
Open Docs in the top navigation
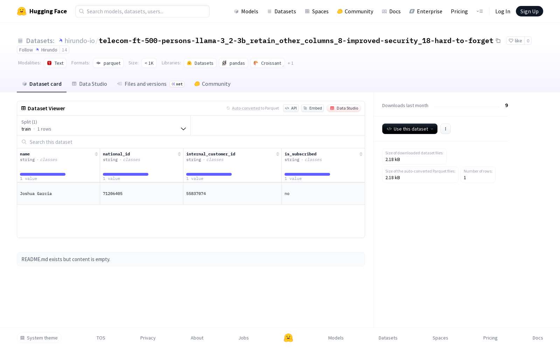click(x=391, y=11)
